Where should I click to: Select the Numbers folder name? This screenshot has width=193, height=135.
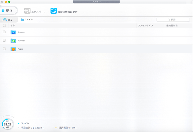(x=21, y=40)
